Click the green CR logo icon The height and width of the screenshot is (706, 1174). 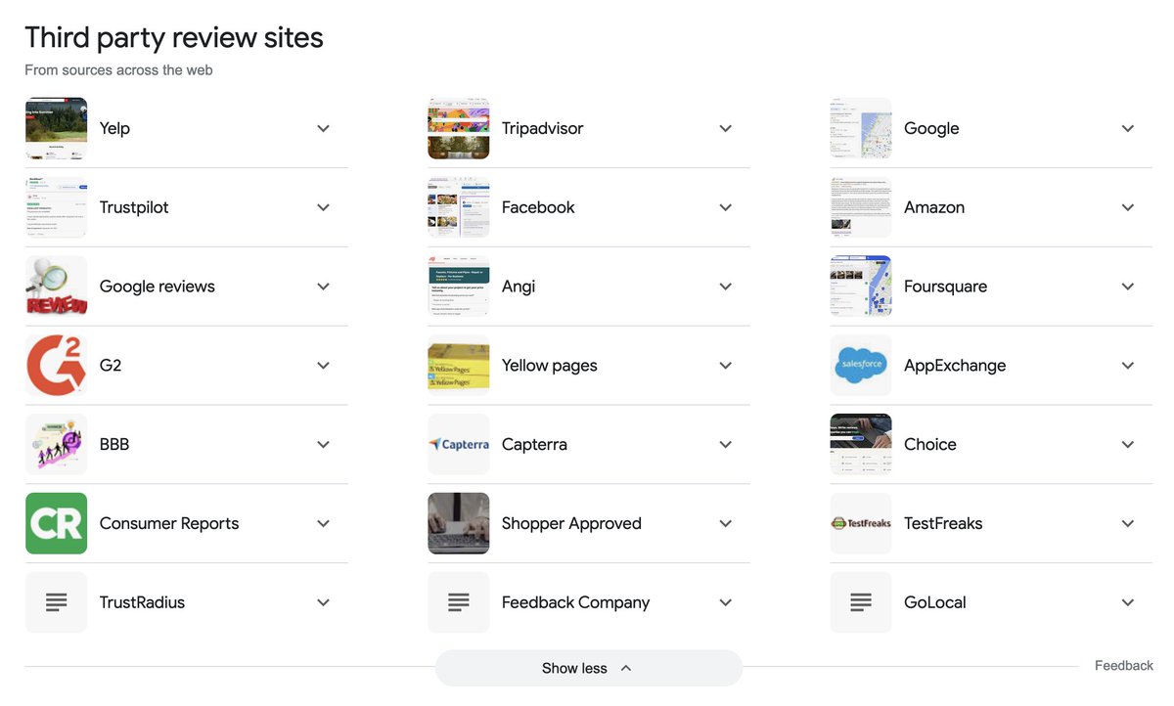56,523
